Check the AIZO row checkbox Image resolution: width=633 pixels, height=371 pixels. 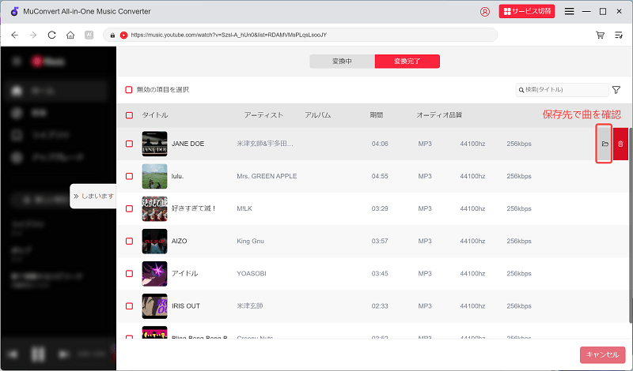coord(129,241)
